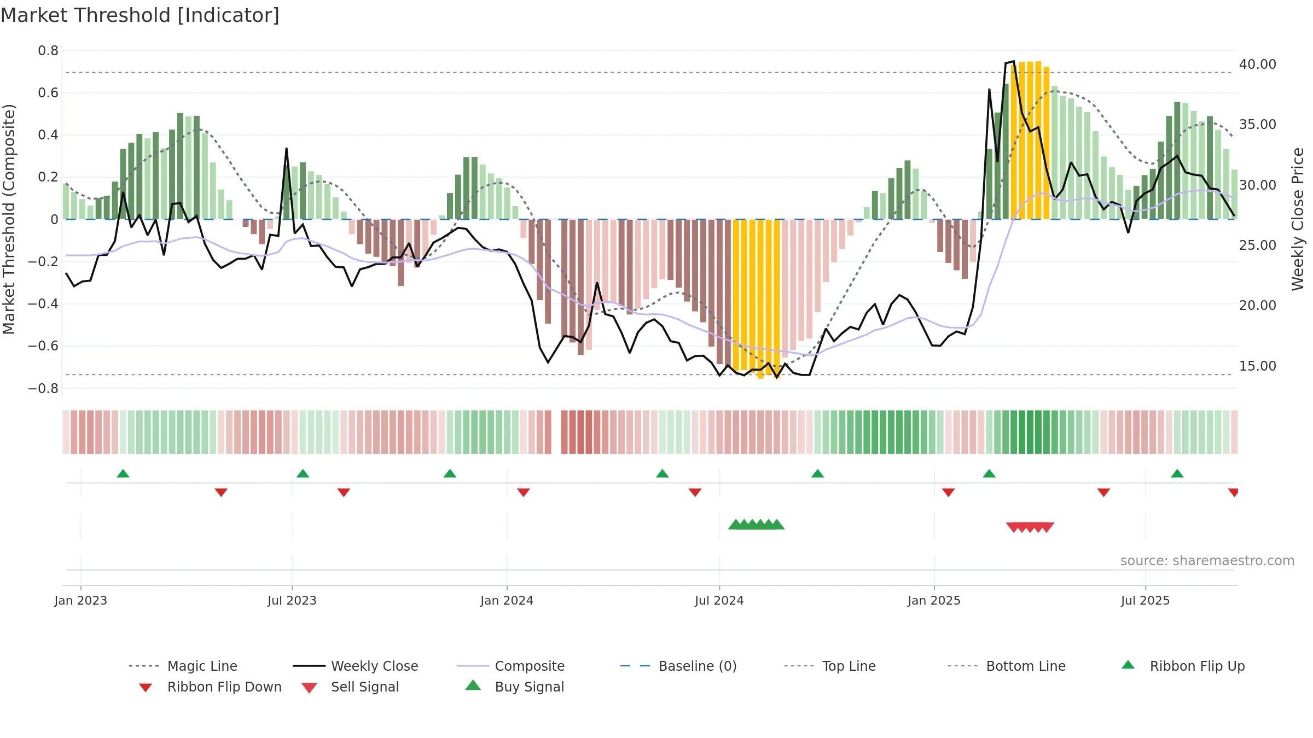Image resolution: width=1313 pixels, height=738 pixels.
Task: Click the Ribbon Flip Up triangle in November 2023
Action: coord(450,473)
